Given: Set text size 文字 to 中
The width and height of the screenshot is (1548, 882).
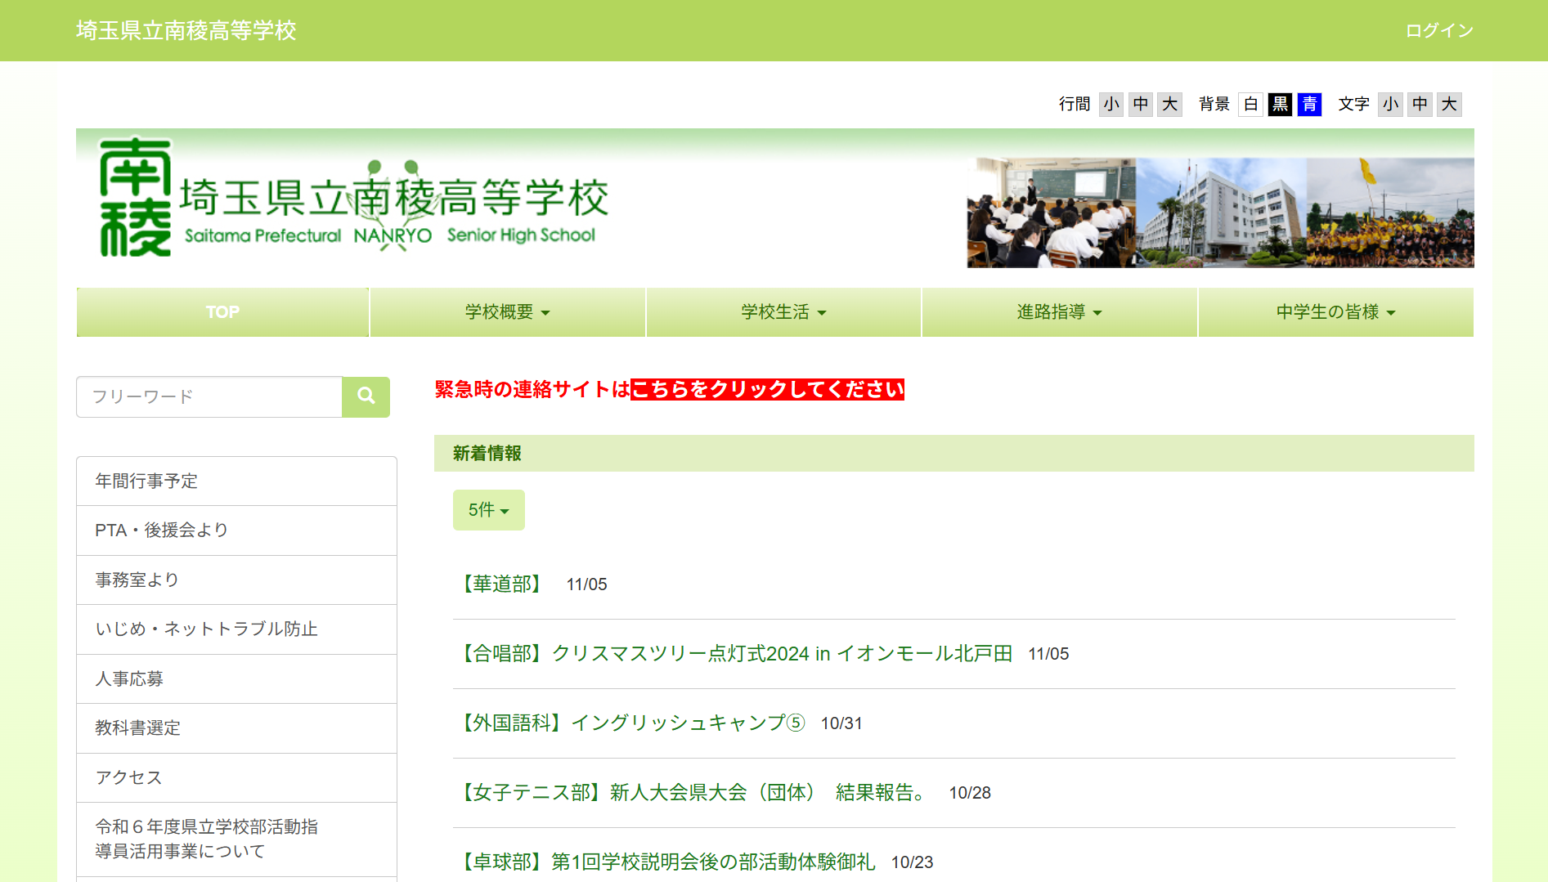Looking at the screenshot, I should [x=1420, y=104].
